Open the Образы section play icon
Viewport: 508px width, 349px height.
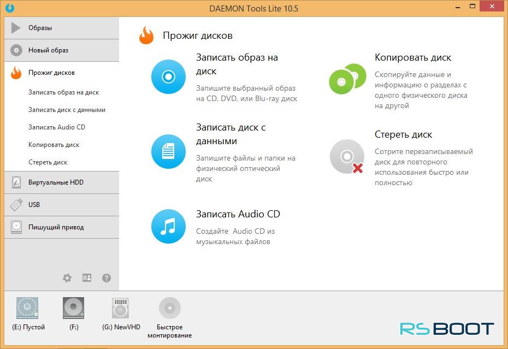(x=15, y=28)
